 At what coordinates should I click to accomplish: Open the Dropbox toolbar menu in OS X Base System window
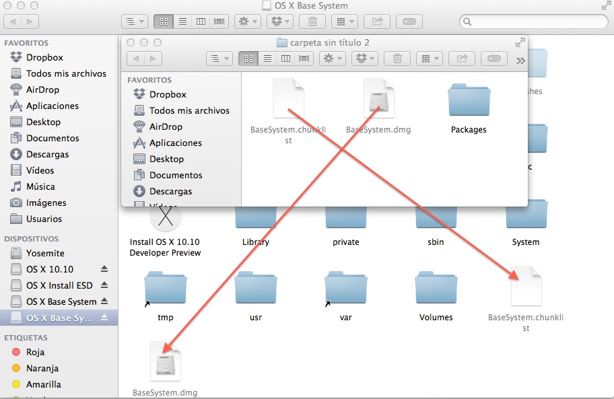(x=280, y=22)
